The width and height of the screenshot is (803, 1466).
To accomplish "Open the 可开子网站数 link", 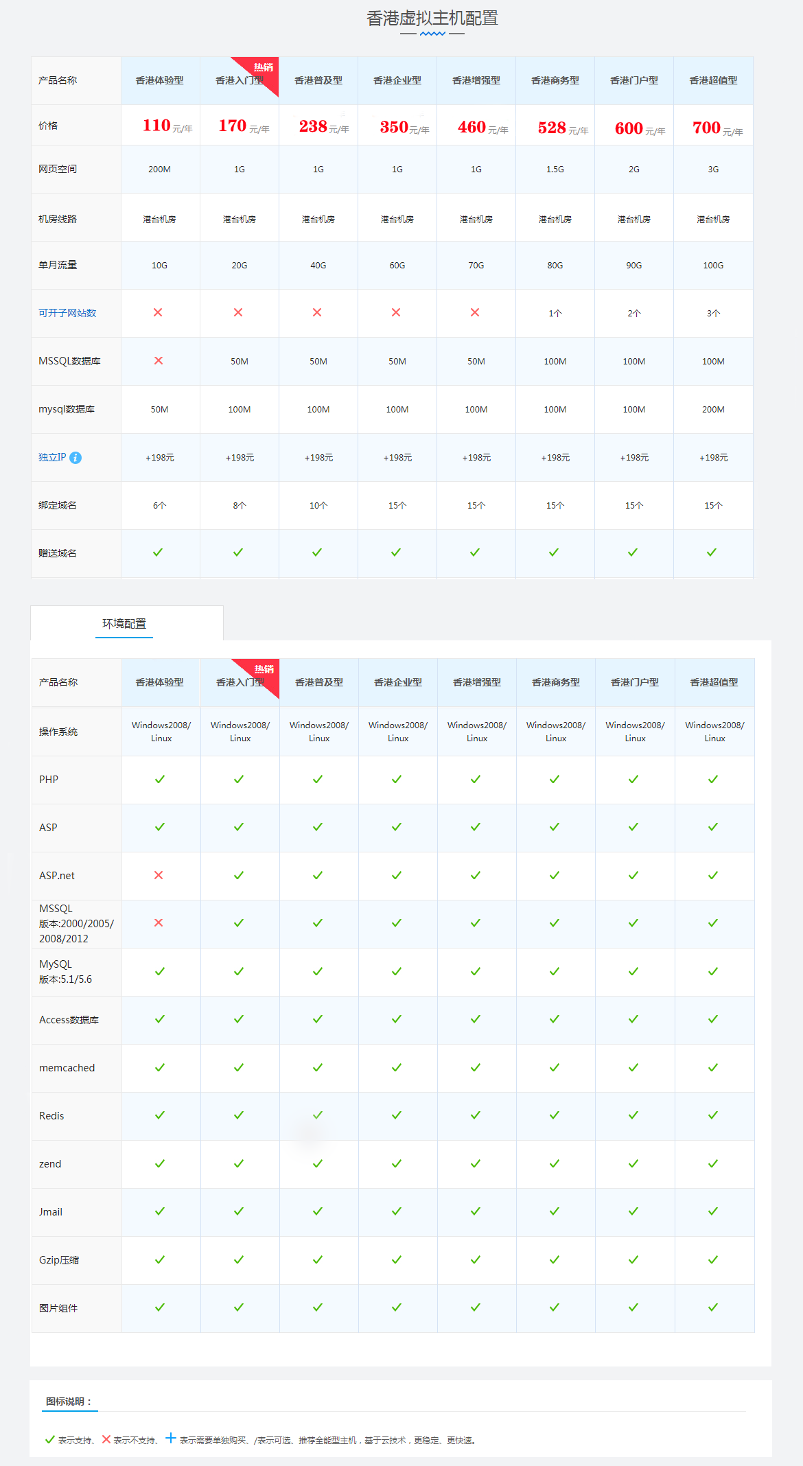I will pyautogui.click(x=67, y=313).
